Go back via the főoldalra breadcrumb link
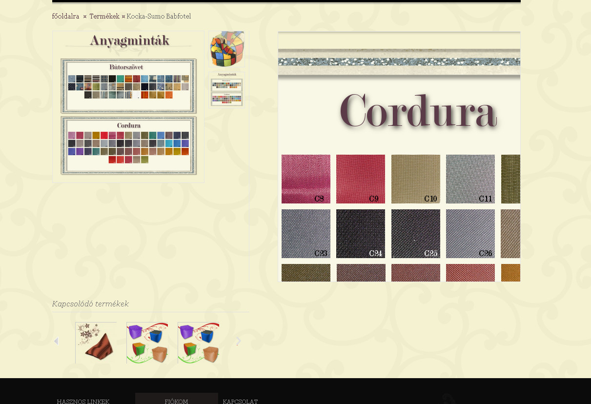Image resolution: width=591 pixels, height=404 pixels. pos(65,16)
